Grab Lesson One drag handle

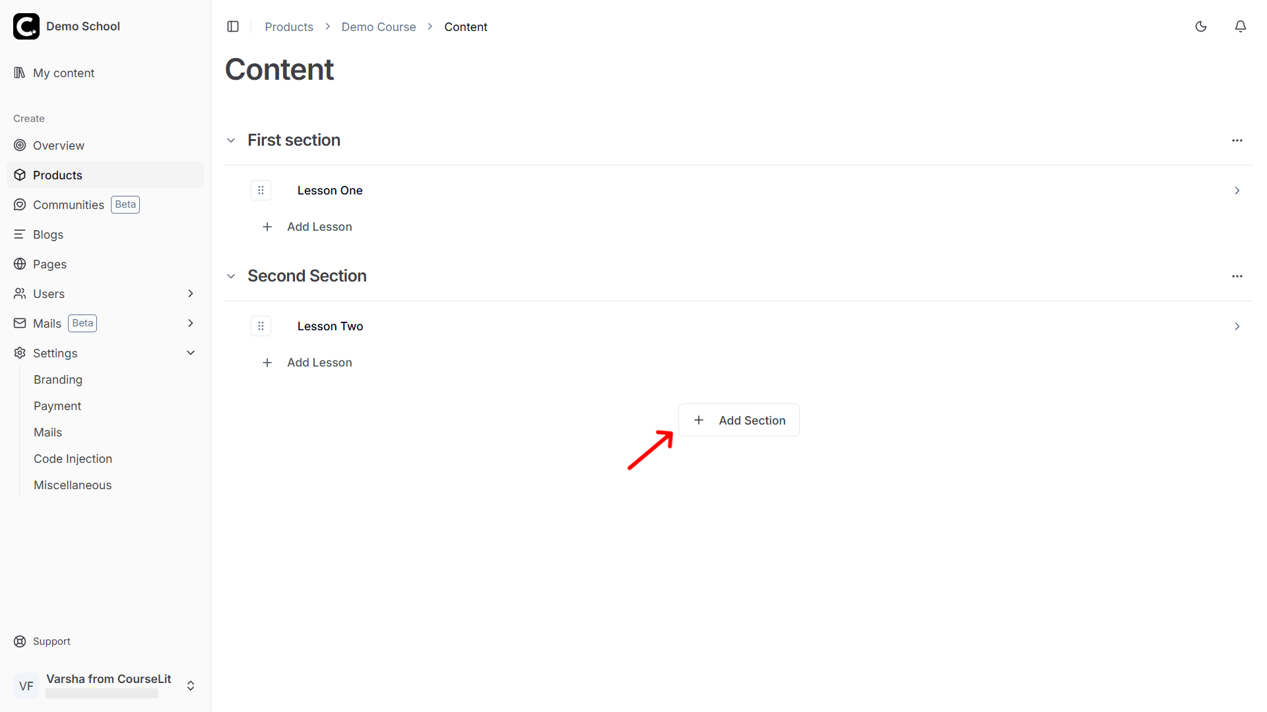click(261, 191)
